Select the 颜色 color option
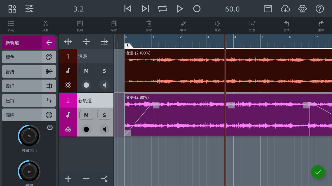Screen dimensions: 332x186 tap(29, 57)
